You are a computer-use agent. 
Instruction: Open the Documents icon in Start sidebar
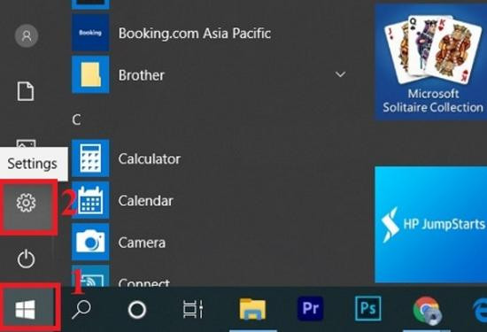click(x=26, y=91)
